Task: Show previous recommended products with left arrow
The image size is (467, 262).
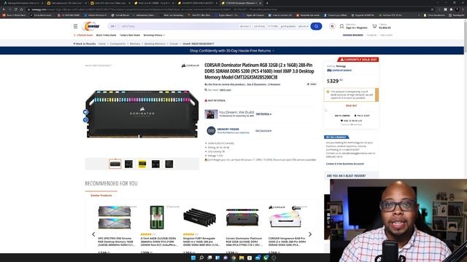Action: tap(93, 234)
